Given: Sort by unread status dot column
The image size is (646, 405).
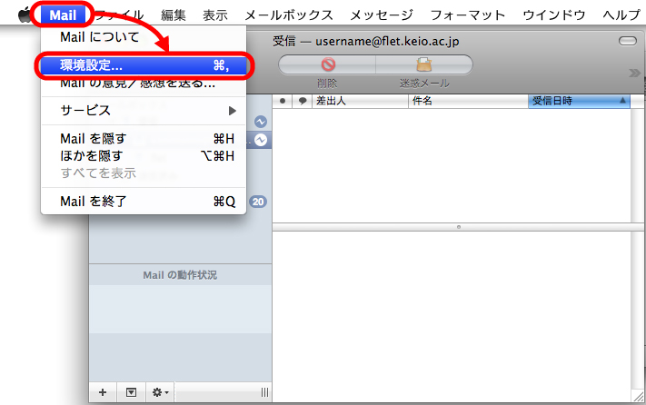Looking at the screenshot, I should point(283,101).
